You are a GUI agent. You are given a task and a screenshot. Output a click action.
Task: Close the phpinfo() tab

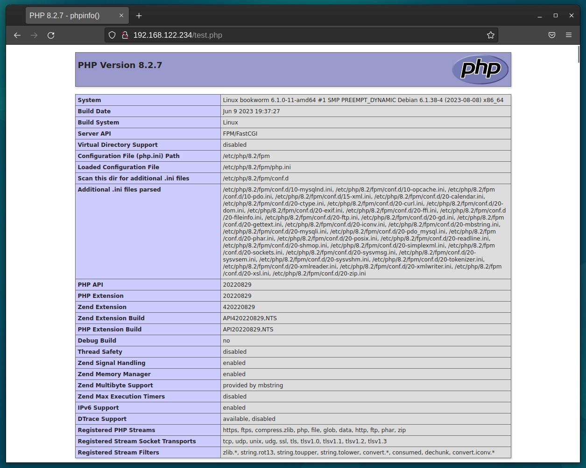(121, 15)
